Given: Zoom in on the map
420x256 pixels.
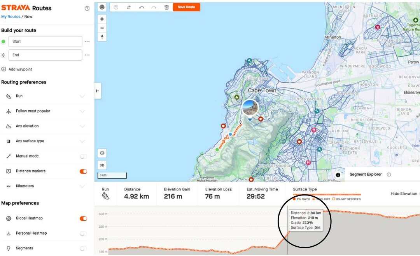Looking at the screenshot, I should tap(102, 19).
